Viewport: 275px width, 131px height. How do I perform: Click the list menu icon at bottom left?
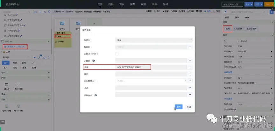point(3,122)
